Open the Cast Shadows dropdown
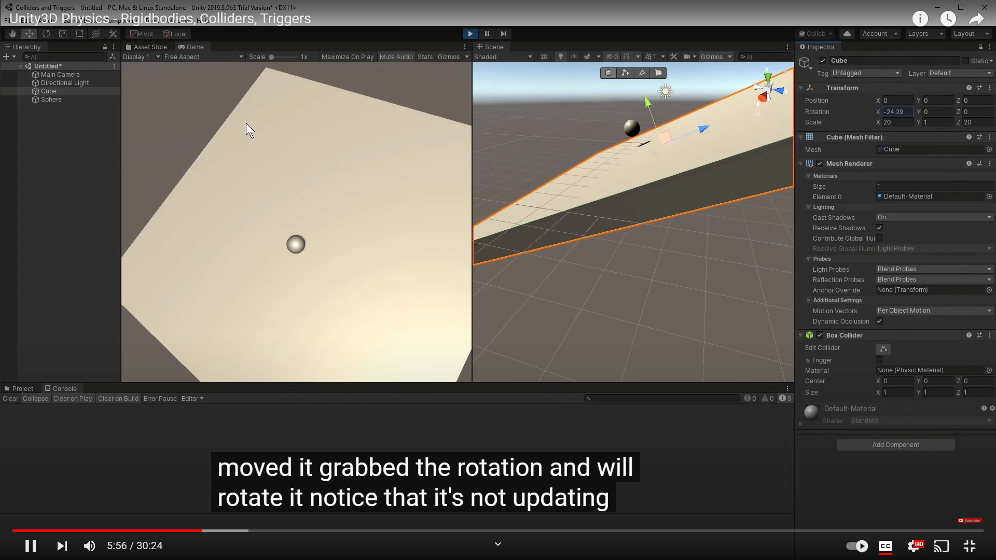996x560 pixels. 934,217
